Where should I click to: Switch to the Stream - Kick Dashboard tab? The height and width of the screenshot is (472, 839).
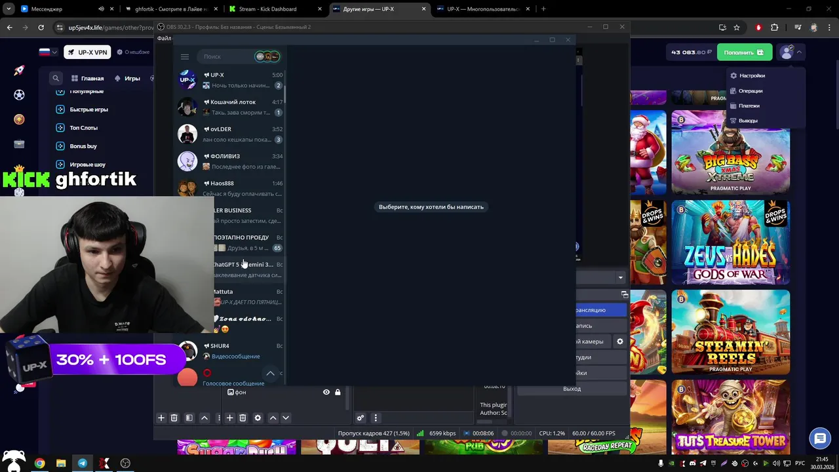(x=274, y=9)
